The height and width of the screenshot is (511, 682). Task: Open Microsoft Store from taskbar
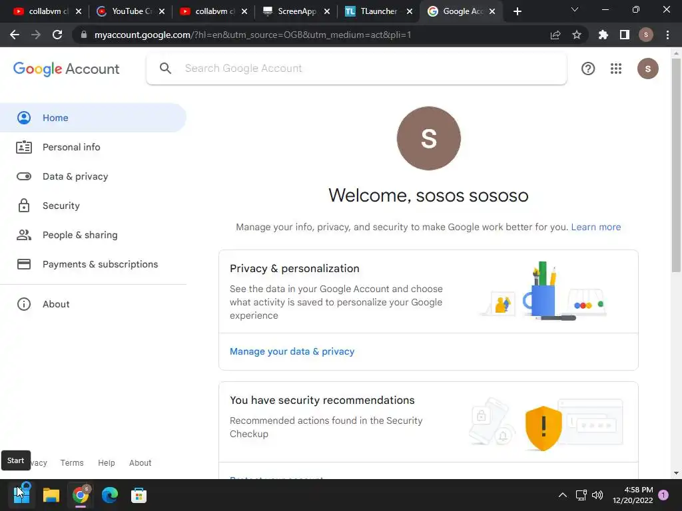click(x=139, y=495)
